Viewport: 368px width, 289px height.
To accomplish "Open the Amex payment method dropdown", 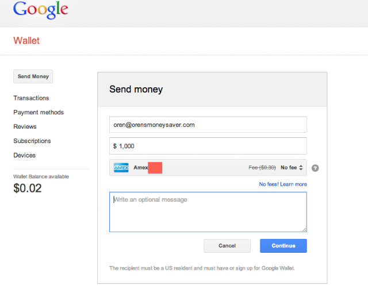I will click(x=208, y=168).
